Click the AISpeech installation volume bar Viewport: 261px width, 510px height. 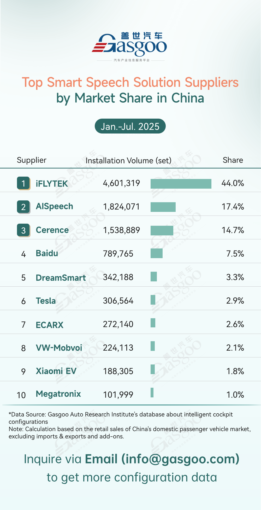pos(163,207)
